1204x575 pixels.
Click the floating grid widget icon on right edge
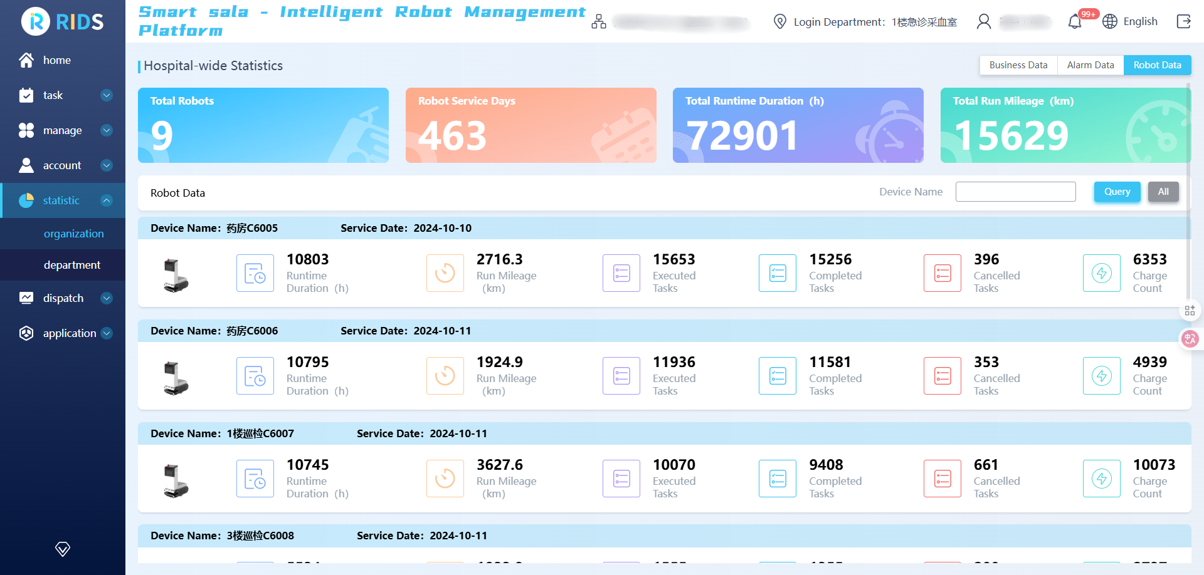point(1190,311)
